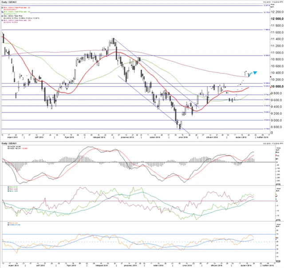The width and height of the screenshot is (284, 268).
Task: Select the blue triangle arrow annotation on chart
Action: (x=255, y=73)
